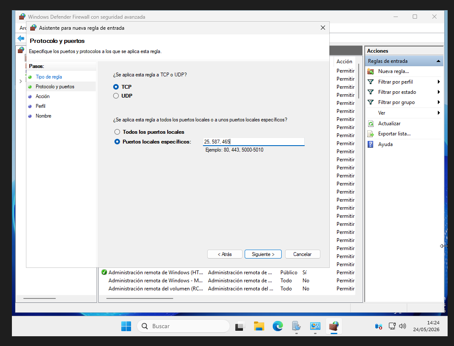Click Filtrar por grupo funnel icon
The image size is (454, 346).
click(x=371, y=102)
